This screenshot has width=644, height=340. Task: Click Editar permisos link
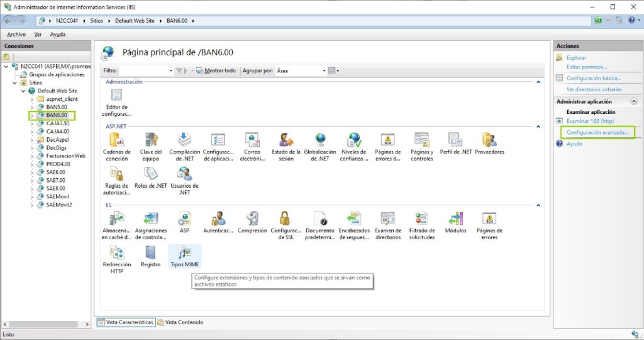[587, 67]
